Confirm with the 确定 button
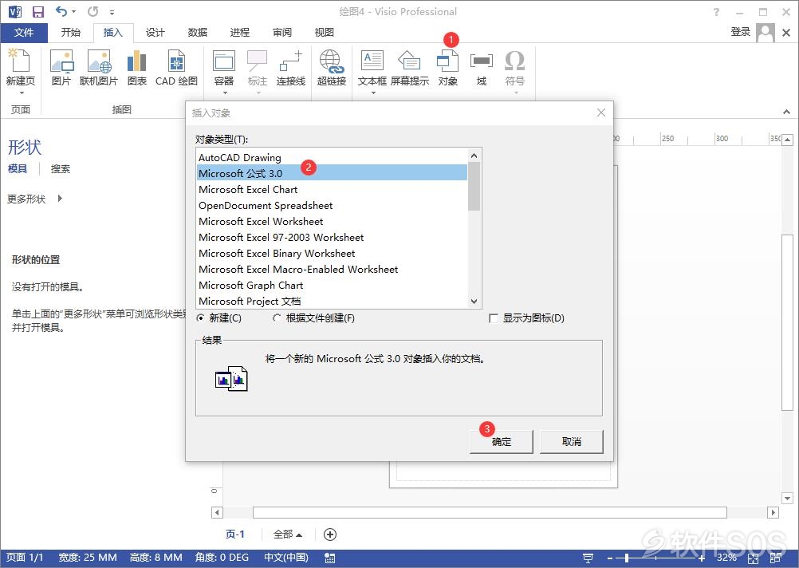The width and height of the screenshot is (799, 568). click(x=502, y=441)
